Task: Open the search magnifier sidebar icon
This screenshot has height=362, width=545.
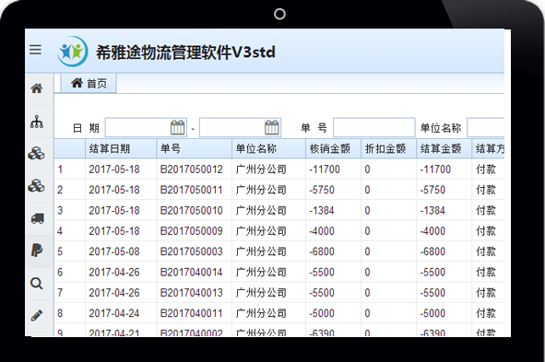Action: click(37, 284)
